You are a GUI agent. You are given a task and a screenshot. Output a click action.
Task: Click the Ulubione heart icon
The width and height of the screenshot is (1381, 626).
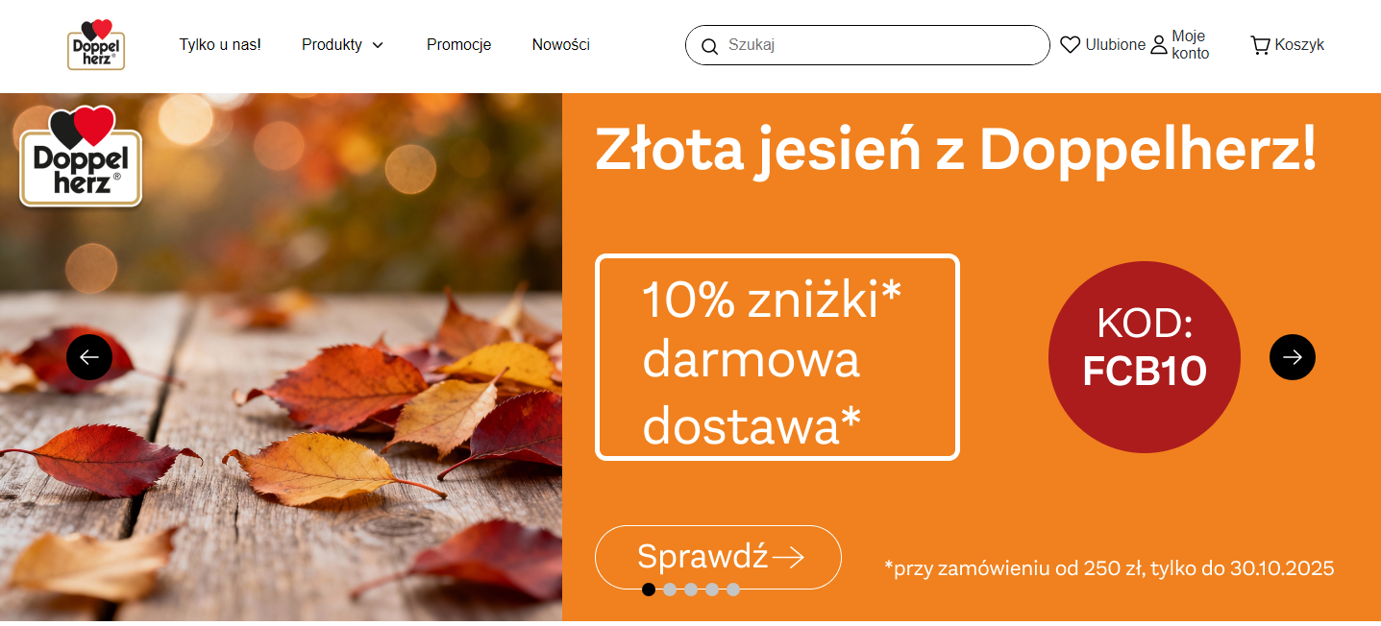[x=1070, y=45]
